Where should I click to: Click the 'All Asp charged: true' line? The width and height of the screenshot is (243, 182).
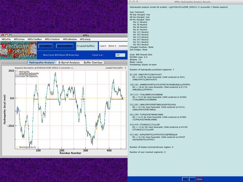[140, 15]
